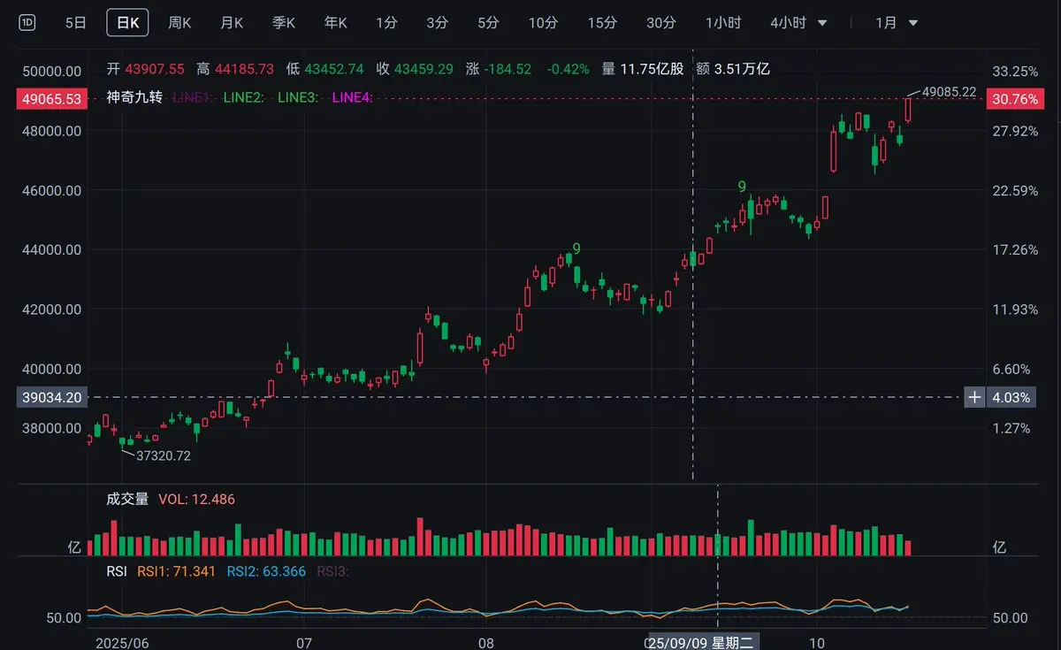The height and width of the screenshot is (650, 1061).
Task: Click the 成交量 volume indicator label
Action: coord(127,499)
